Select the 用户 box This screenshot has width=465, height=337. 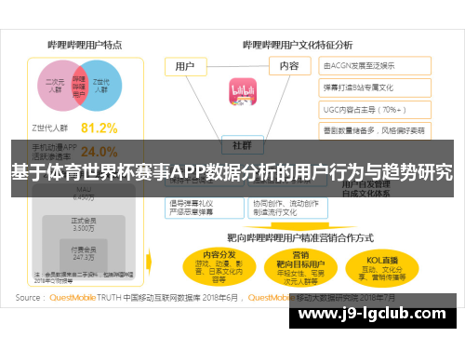click(186, 66)
